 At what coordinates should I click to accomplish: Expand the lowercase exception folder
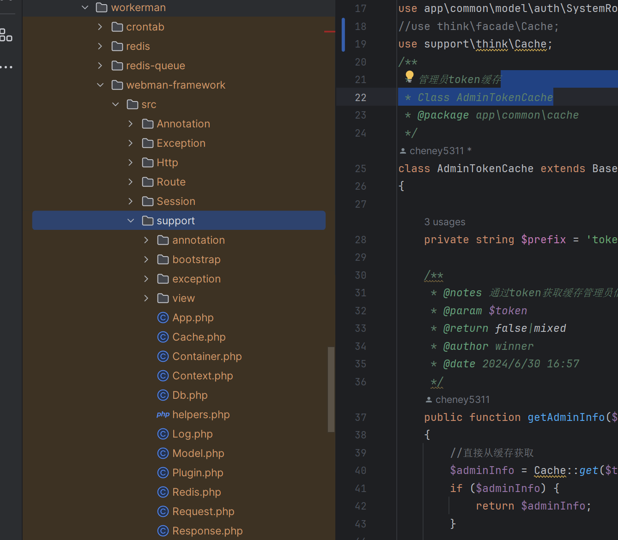(146, 279)
